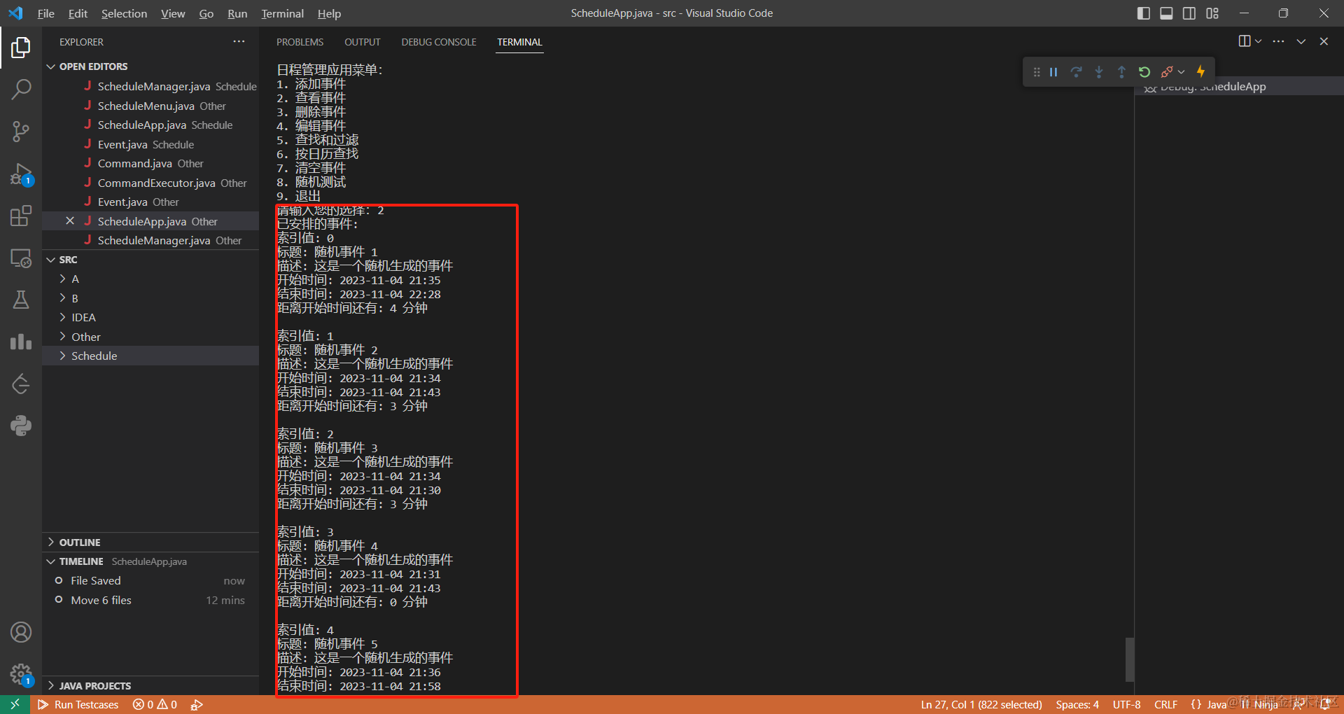Open ScheduleManager.java Schedule editor
This screenshot has height=714, width=1344.
150,86
